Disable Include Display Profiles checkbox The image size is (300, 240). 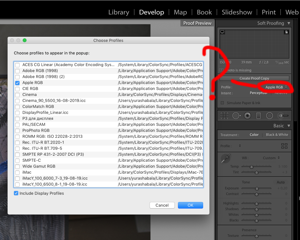[x=16, y=193]
